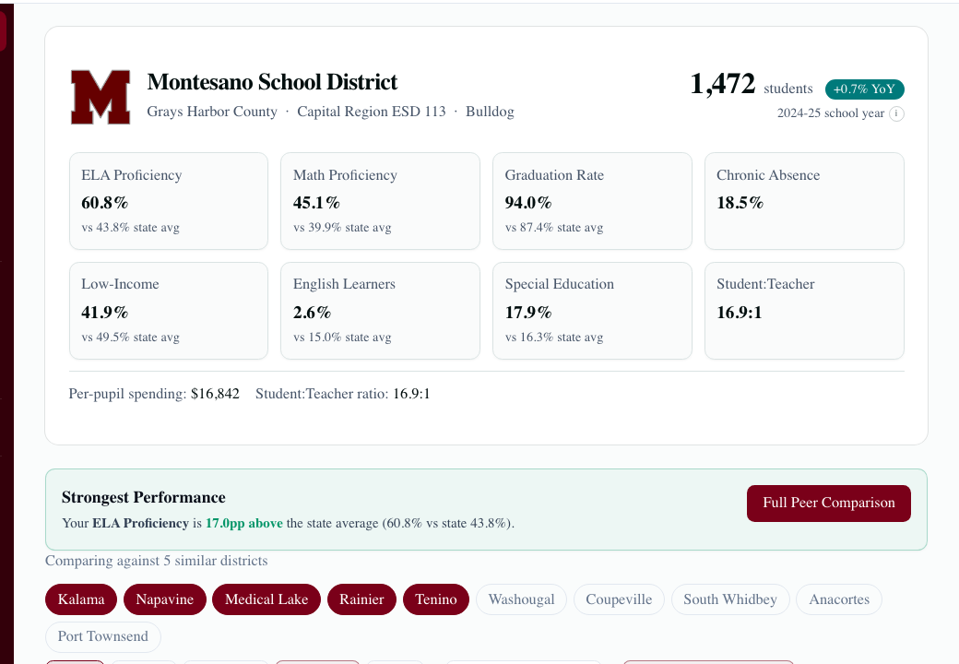959x664 pixels.
Task: Select the Chronic Absence card
Action: (x=804, y=201)
